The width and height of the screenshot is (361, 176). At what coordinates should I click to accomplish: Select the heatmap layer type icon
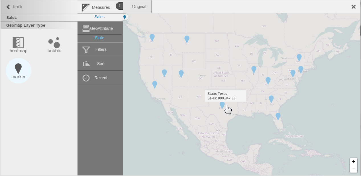tap(18, 43)
